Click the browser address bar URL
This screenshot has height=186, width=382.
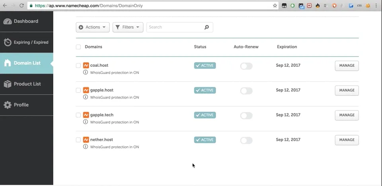(x=89, y=6)
